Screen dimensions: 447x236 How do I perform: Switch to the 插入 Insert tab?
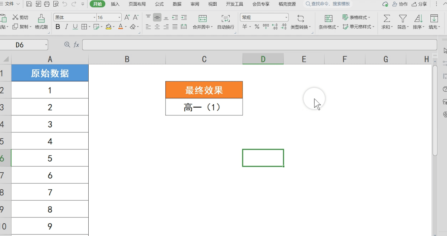point(115,4)
